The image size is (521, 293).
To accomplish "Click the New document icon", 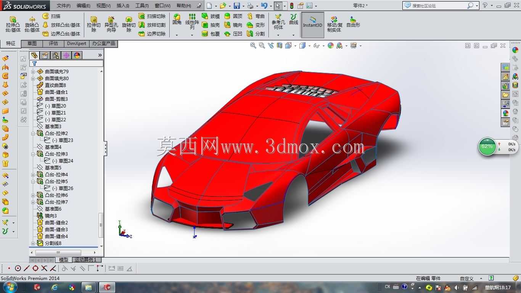I will (x=209, y=6).
